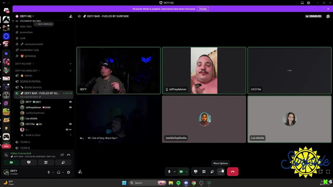Open camera options arrow in call bar
Viewport: 333px width, 187px height.
click(187, 172)
